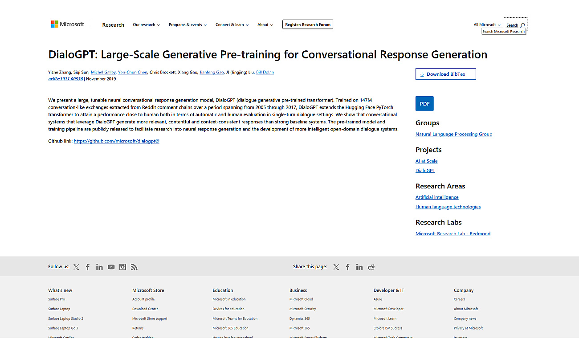
Task: Open the RSS feed icon
Action: coord(134,267)
